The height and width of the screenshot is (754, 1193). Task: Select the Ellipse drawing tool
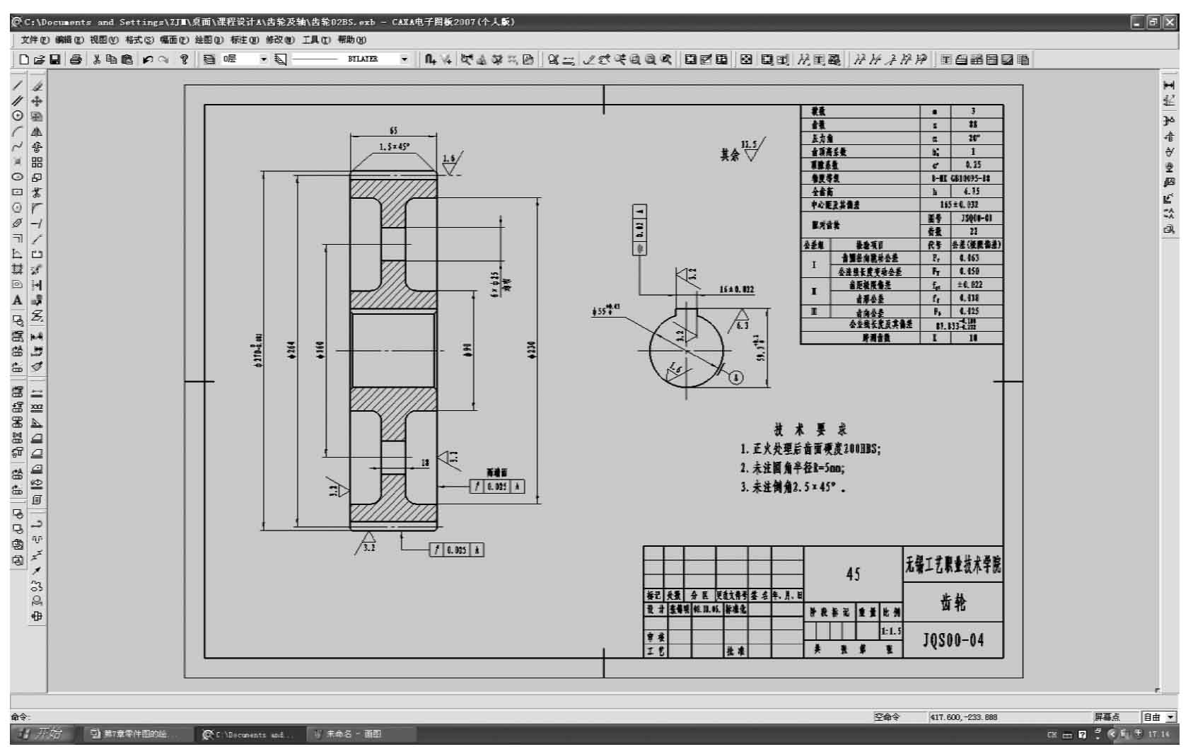[x=18, y=177]
